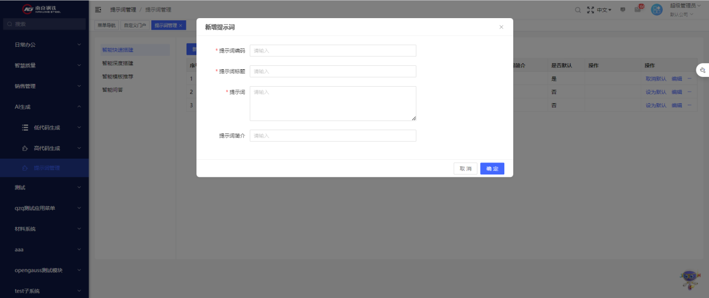Select 提示词管理 in the sidebar

click(44, 168)
